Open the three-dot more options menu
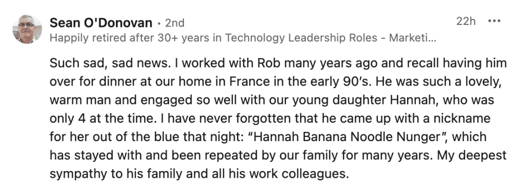Screen dimensions: 523x190 coord(494,21)
